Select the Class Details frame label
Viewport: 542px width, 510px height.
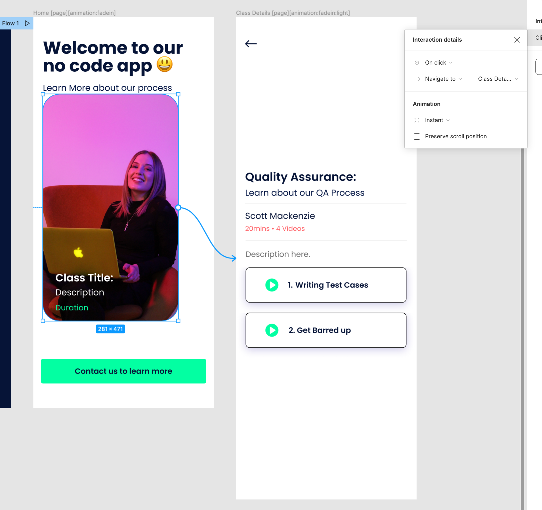[x=293, y=13]
